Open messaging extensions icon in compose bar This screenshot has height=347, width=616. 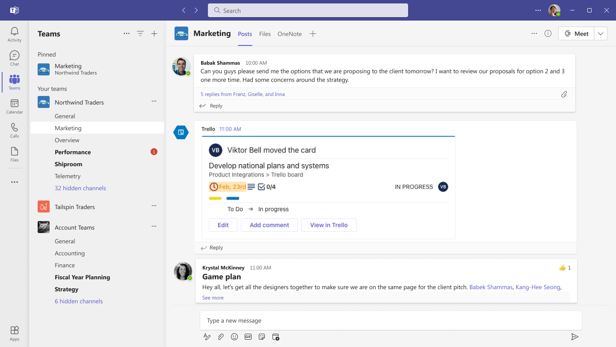click(276, 337)
